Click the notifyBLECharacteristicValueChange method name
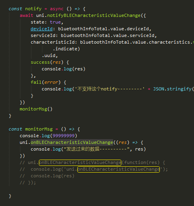This screenshot has height=206, width=194. [x=94, y=15]
